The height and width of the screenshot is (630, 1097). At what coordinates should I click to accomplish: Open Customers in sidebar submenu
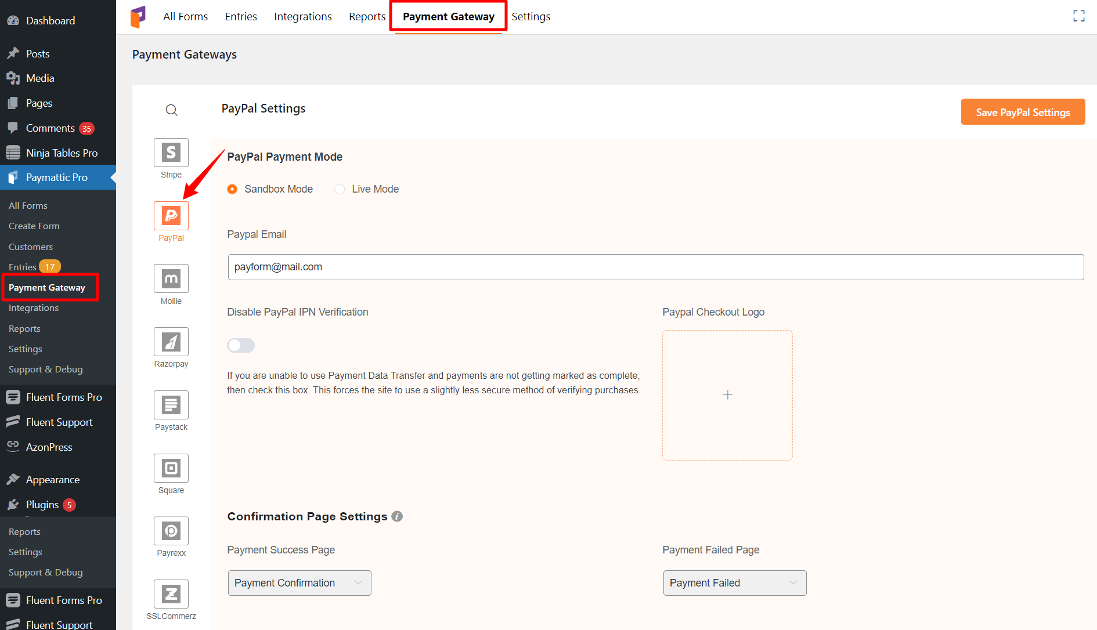click(31, 247)
